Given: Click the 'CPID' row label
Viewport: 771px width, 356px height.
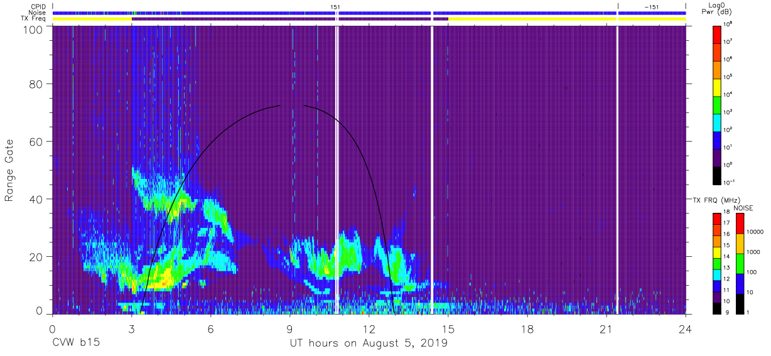Looking at the screenshot, I should click(x=38, y=6).
